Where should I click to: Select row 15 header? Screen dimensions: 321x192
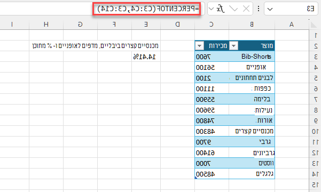click(315, 185)
